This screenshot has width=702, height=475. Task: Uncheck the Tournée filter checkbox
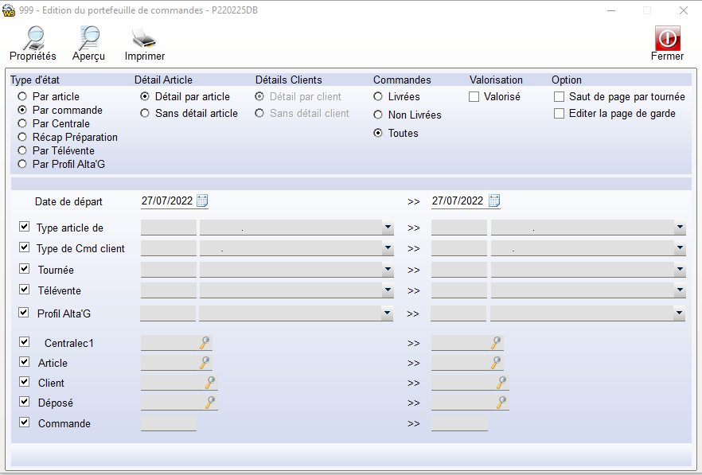point(25,269)
